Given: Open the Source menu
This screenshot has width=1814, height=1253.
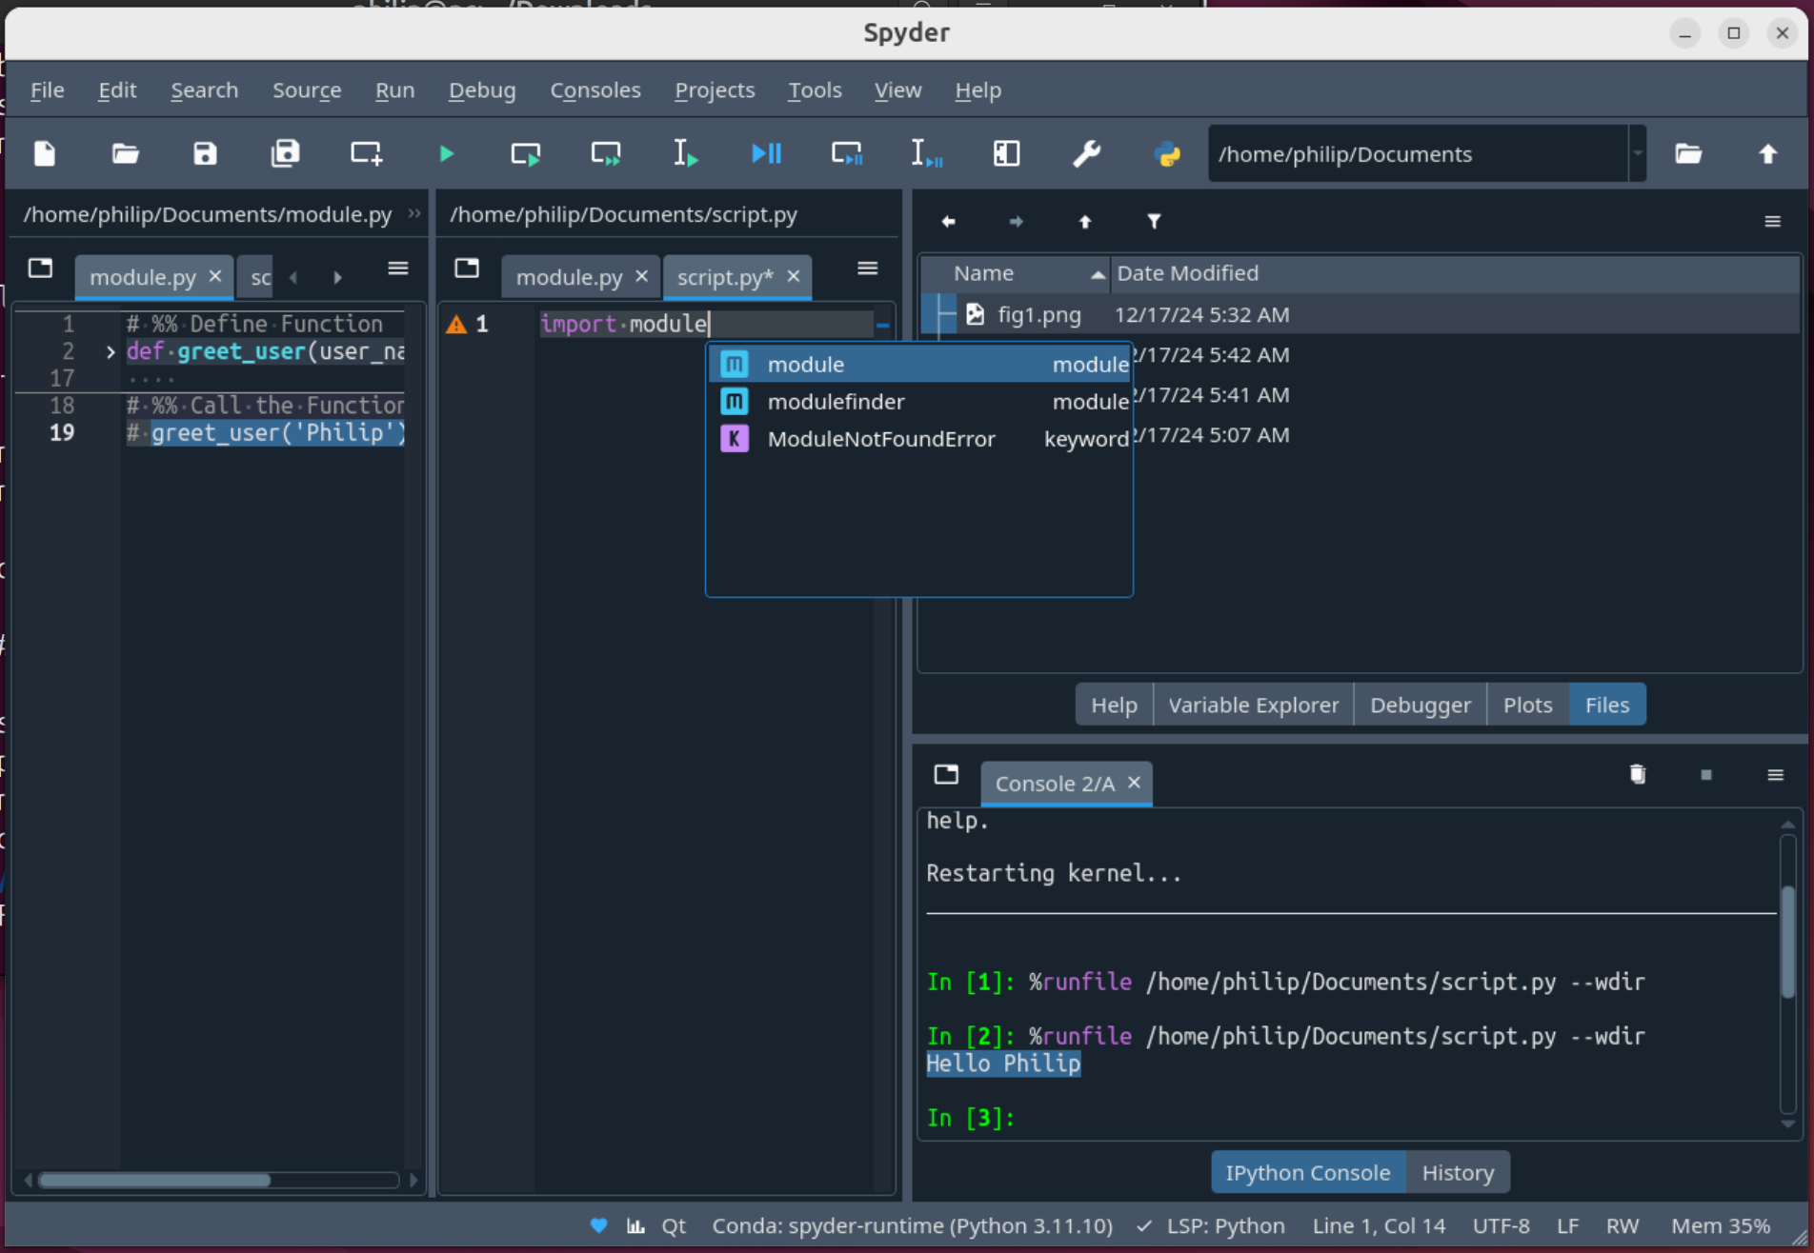Looking at the screenshot, I should (307, 90).
